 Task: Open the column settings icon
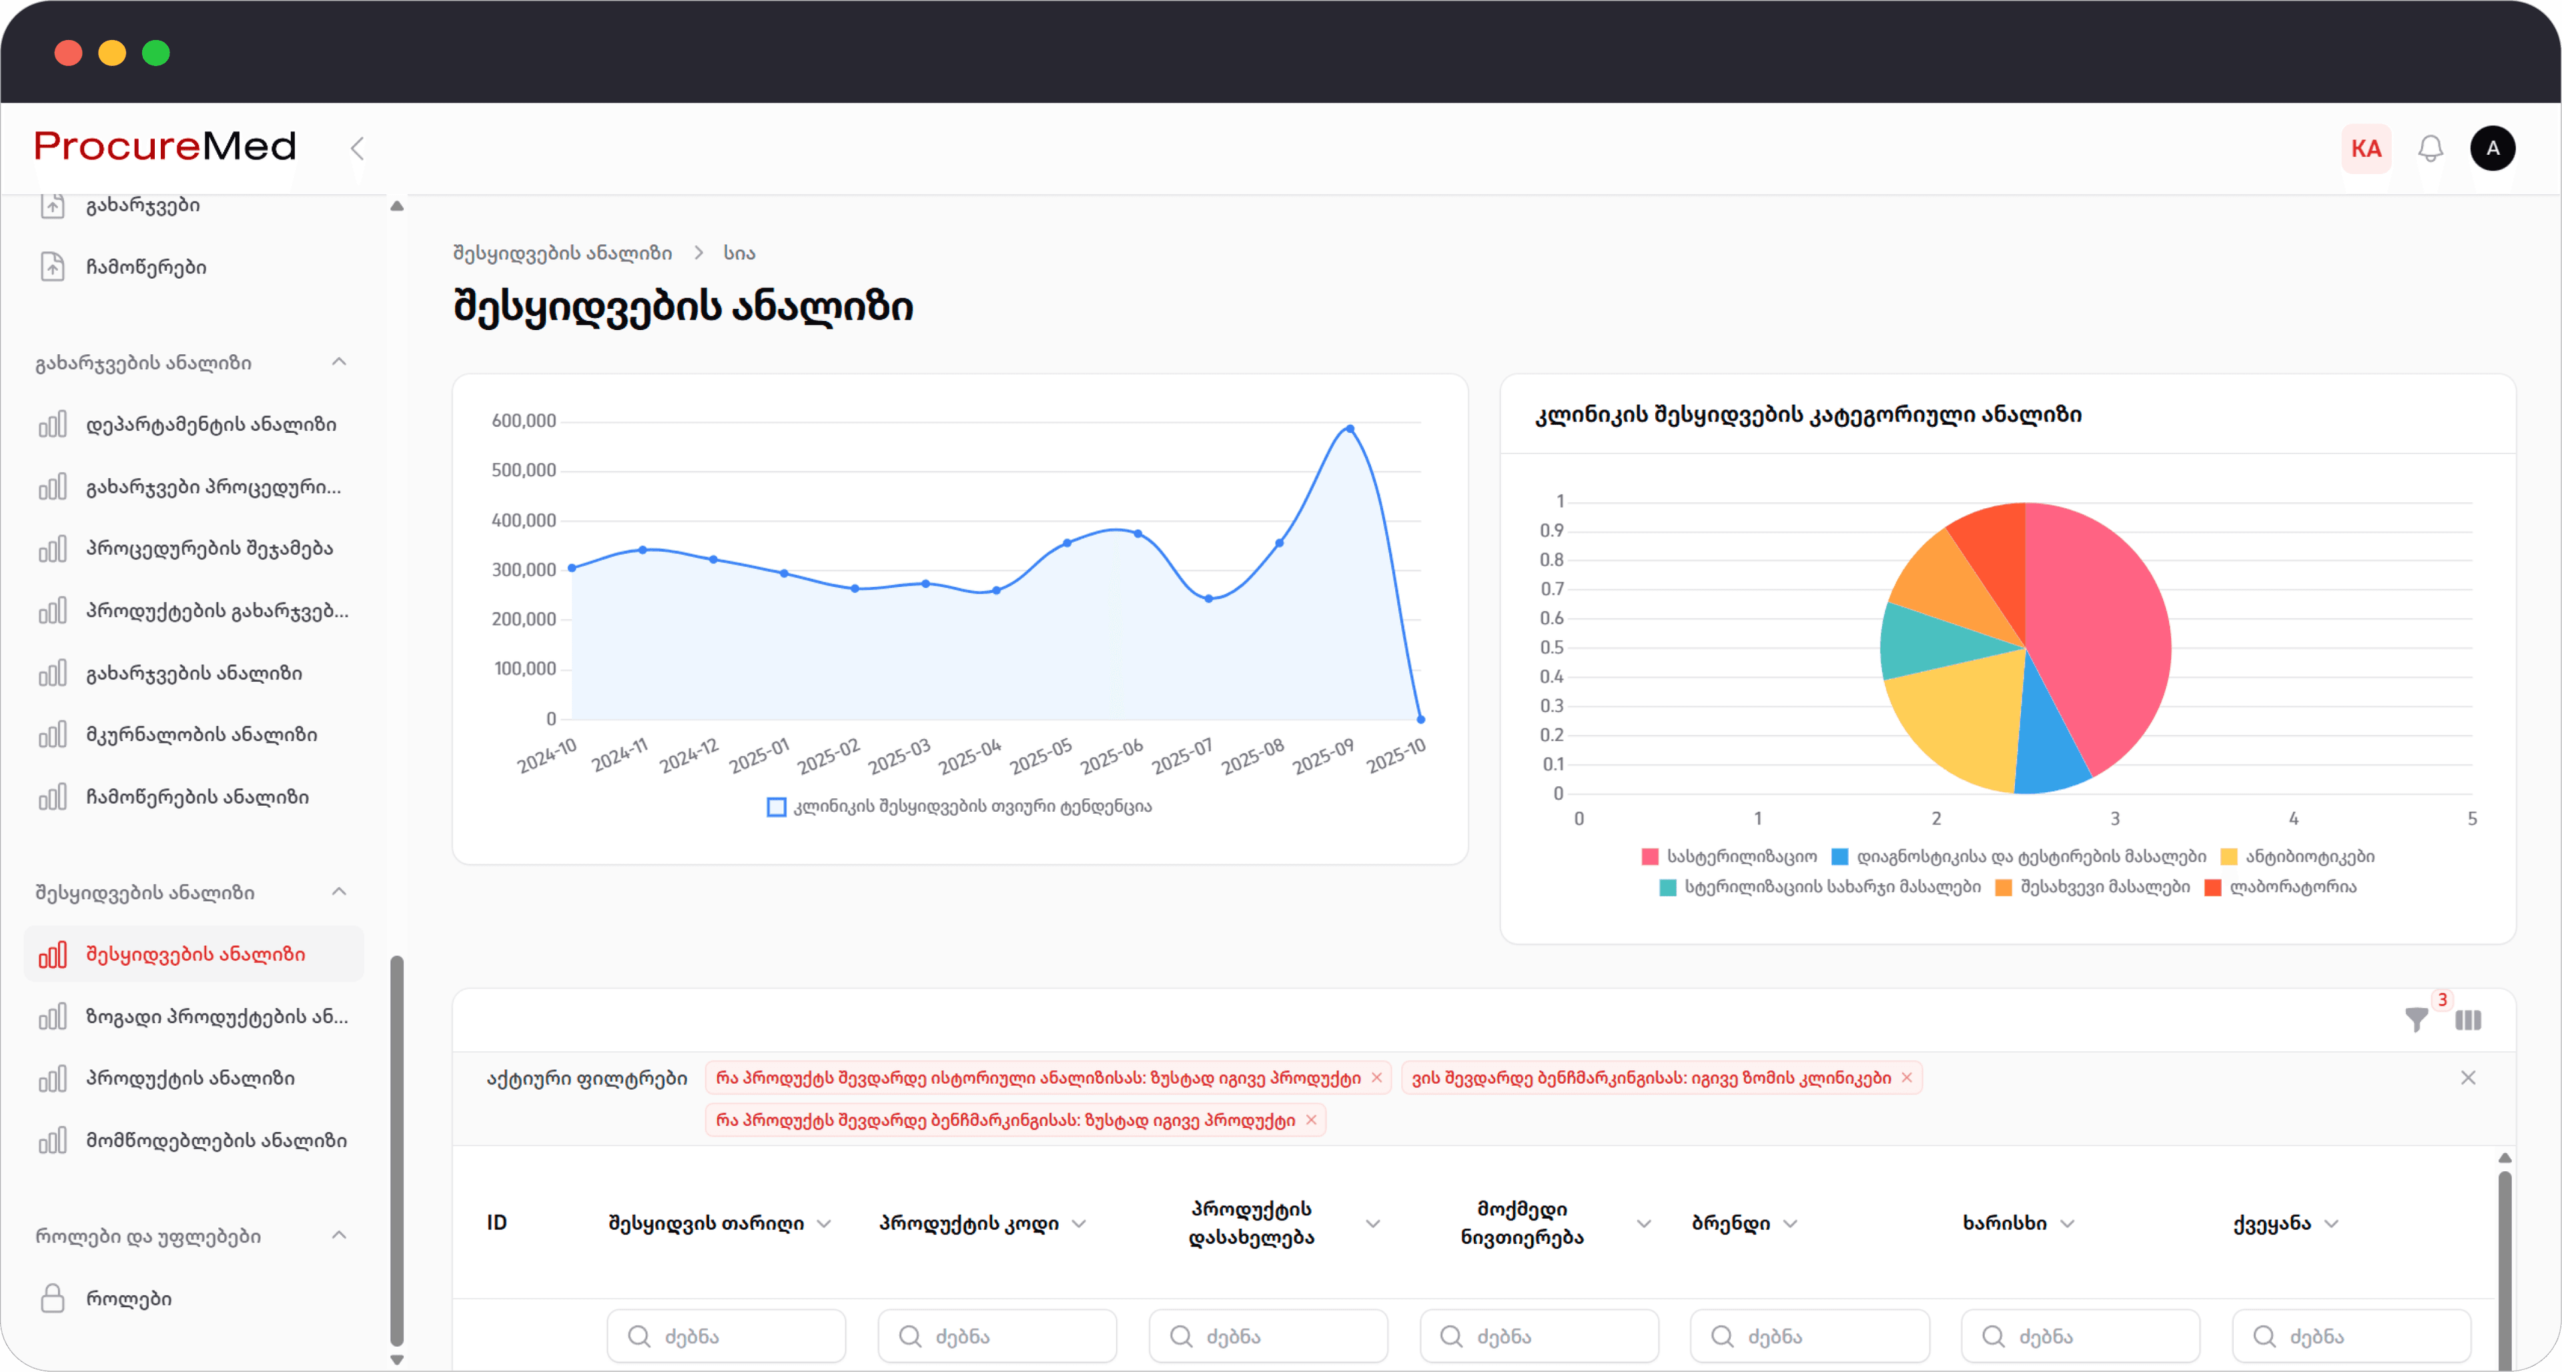click(x=2467, y=1019)
